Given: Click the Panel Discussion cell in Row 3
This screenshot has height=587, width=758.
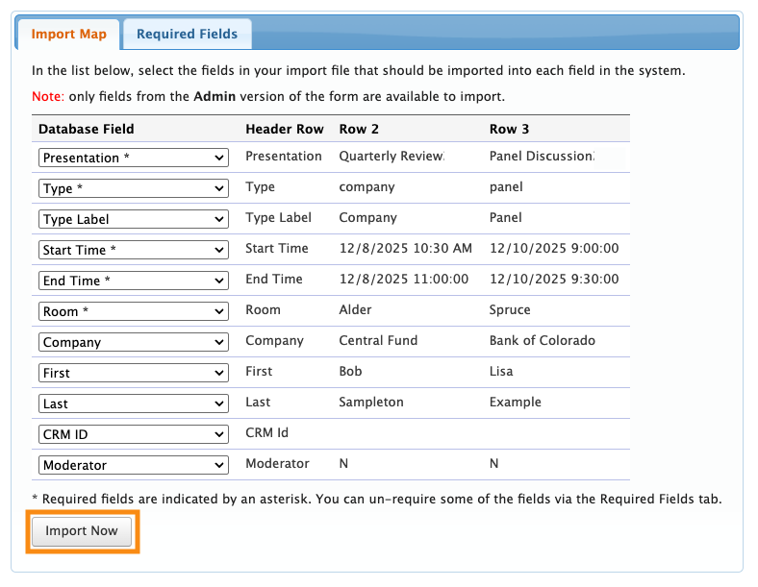Looking at the screenshot, I should (542, 157).
